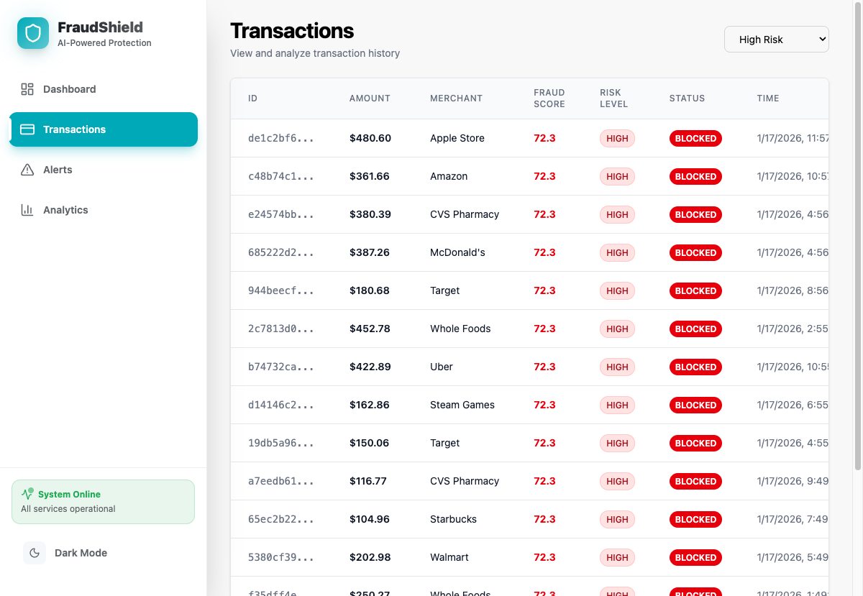Click the Dark Mode moon icon
This screenshot has width=863, height=596.
(x=35, y=553)
